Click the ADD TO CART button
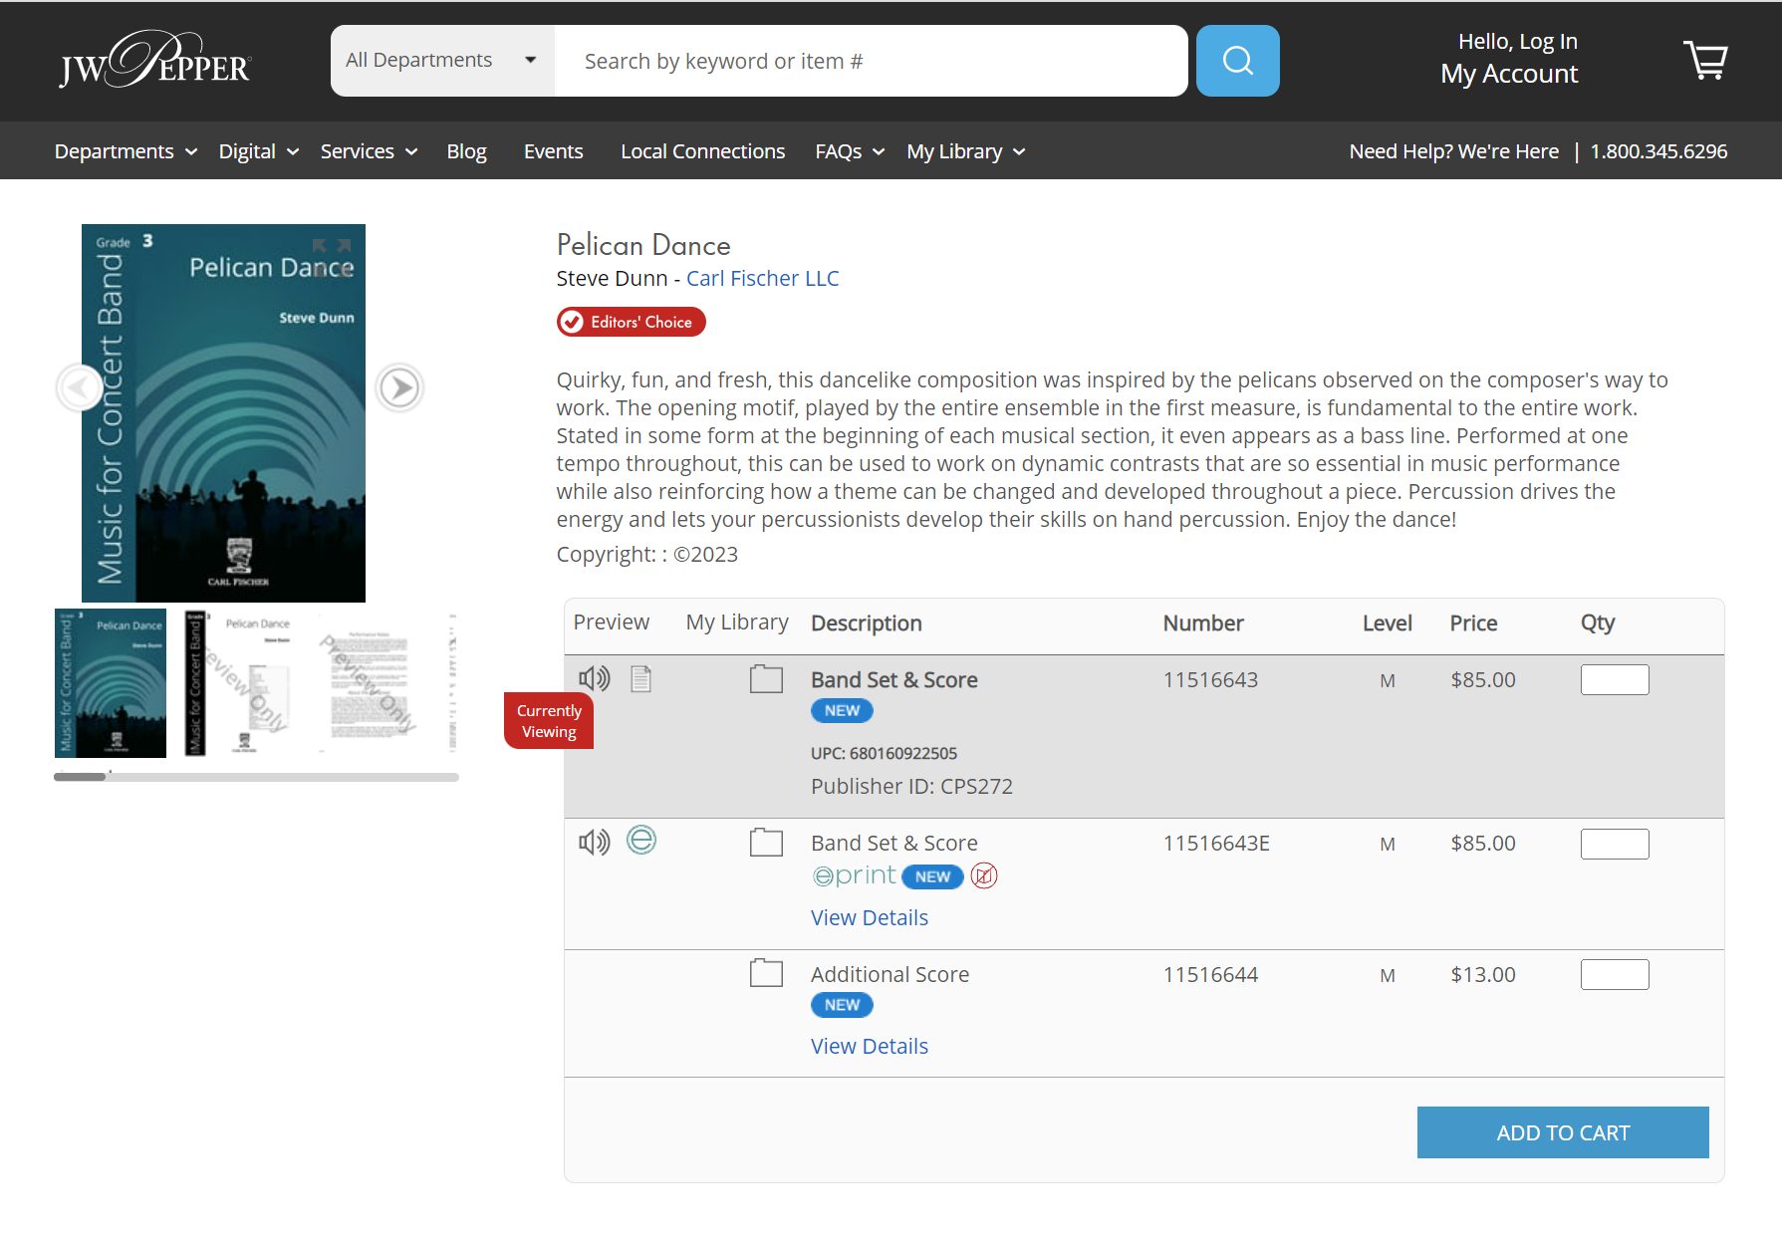 point(1563,1132)
